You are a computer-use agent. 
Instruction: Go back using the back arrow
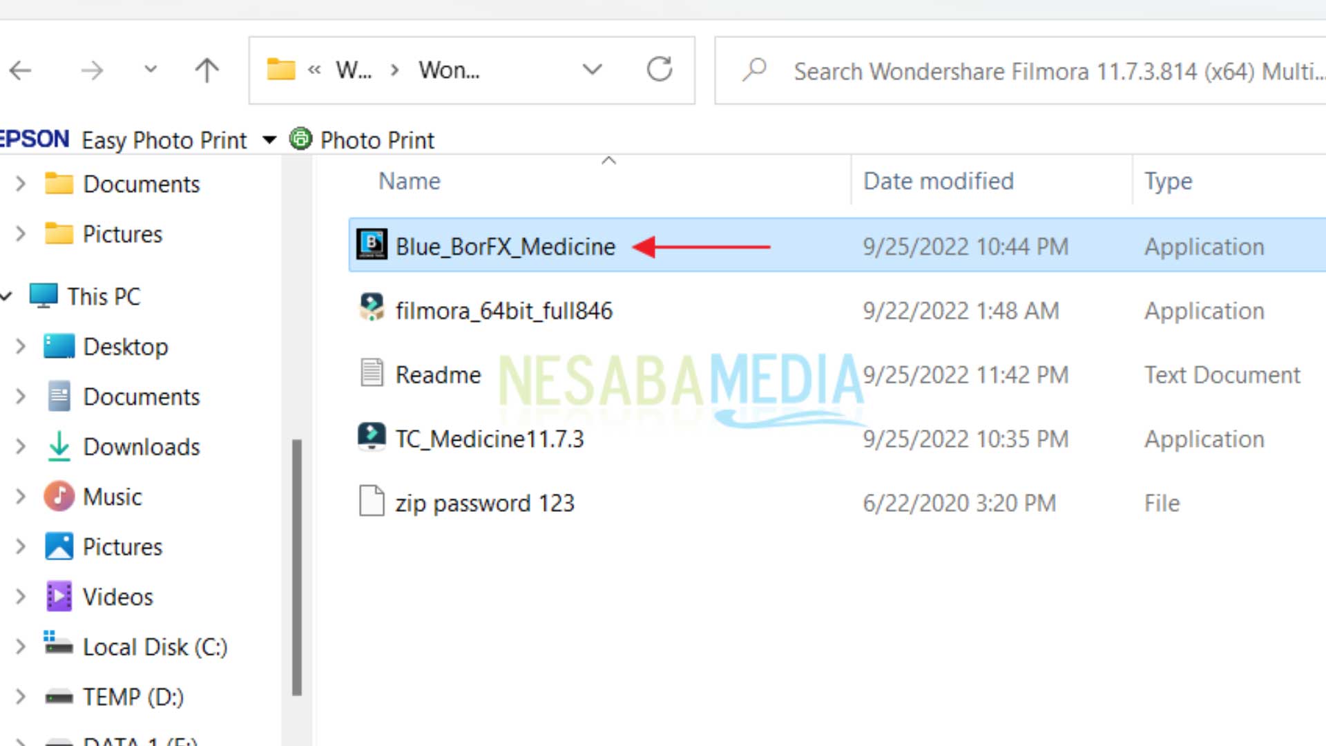click(21, 70)
